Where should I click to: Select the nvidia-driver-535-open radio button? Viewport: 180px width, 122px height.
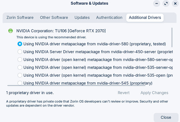click(20, 75)
